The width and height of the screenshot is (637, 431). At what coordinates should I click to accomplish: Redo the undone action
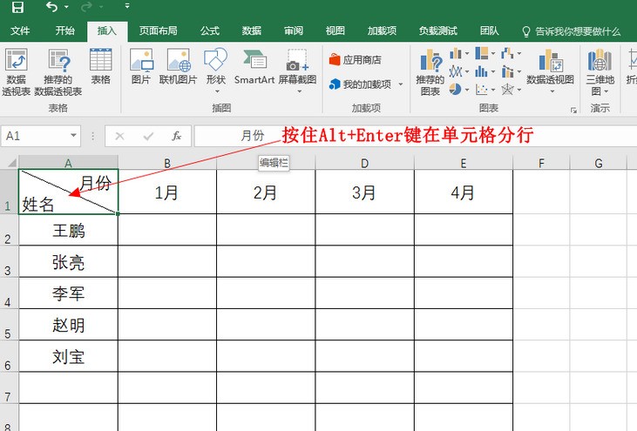(x=86, y=7)
